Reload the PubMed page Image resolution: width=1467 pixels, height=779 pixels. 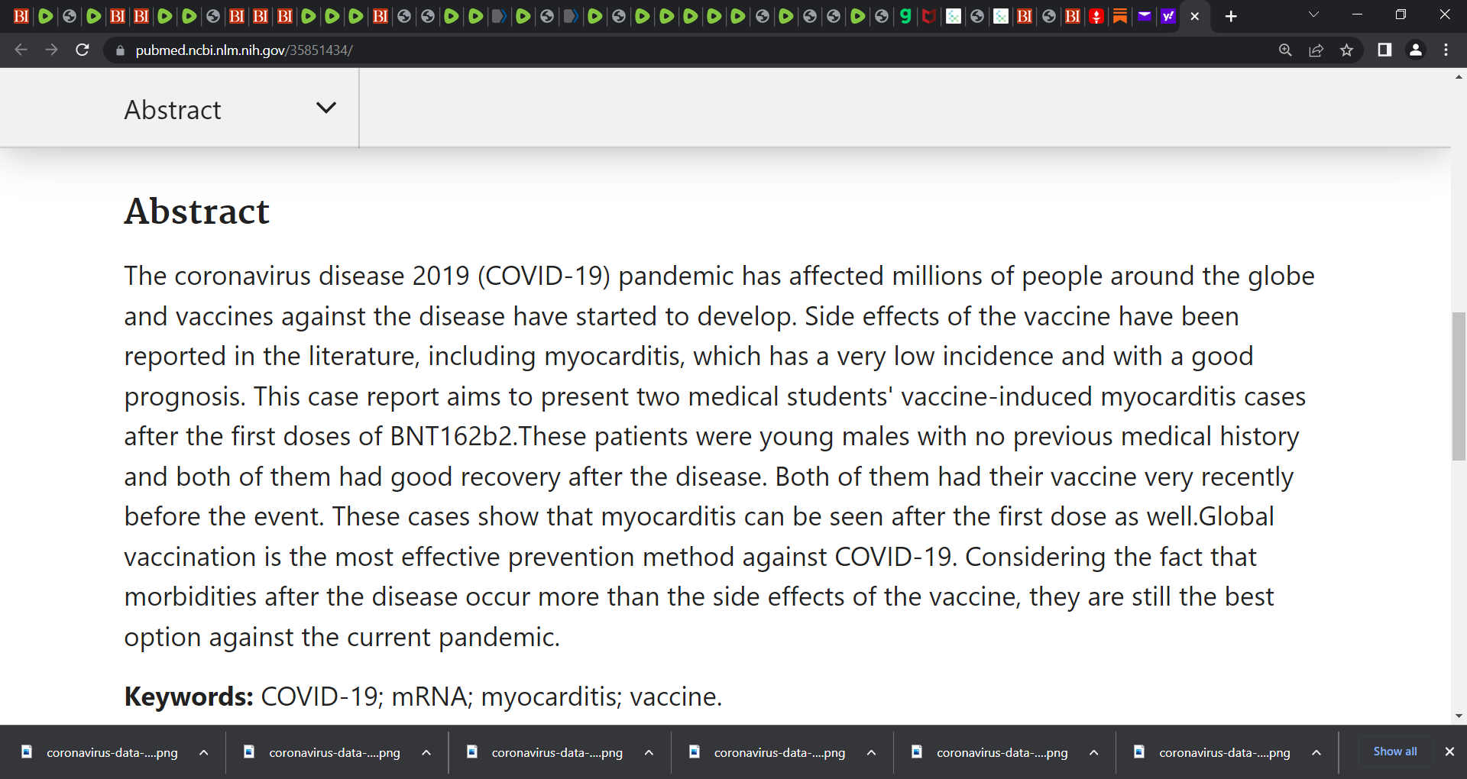[x=83, y=50]
